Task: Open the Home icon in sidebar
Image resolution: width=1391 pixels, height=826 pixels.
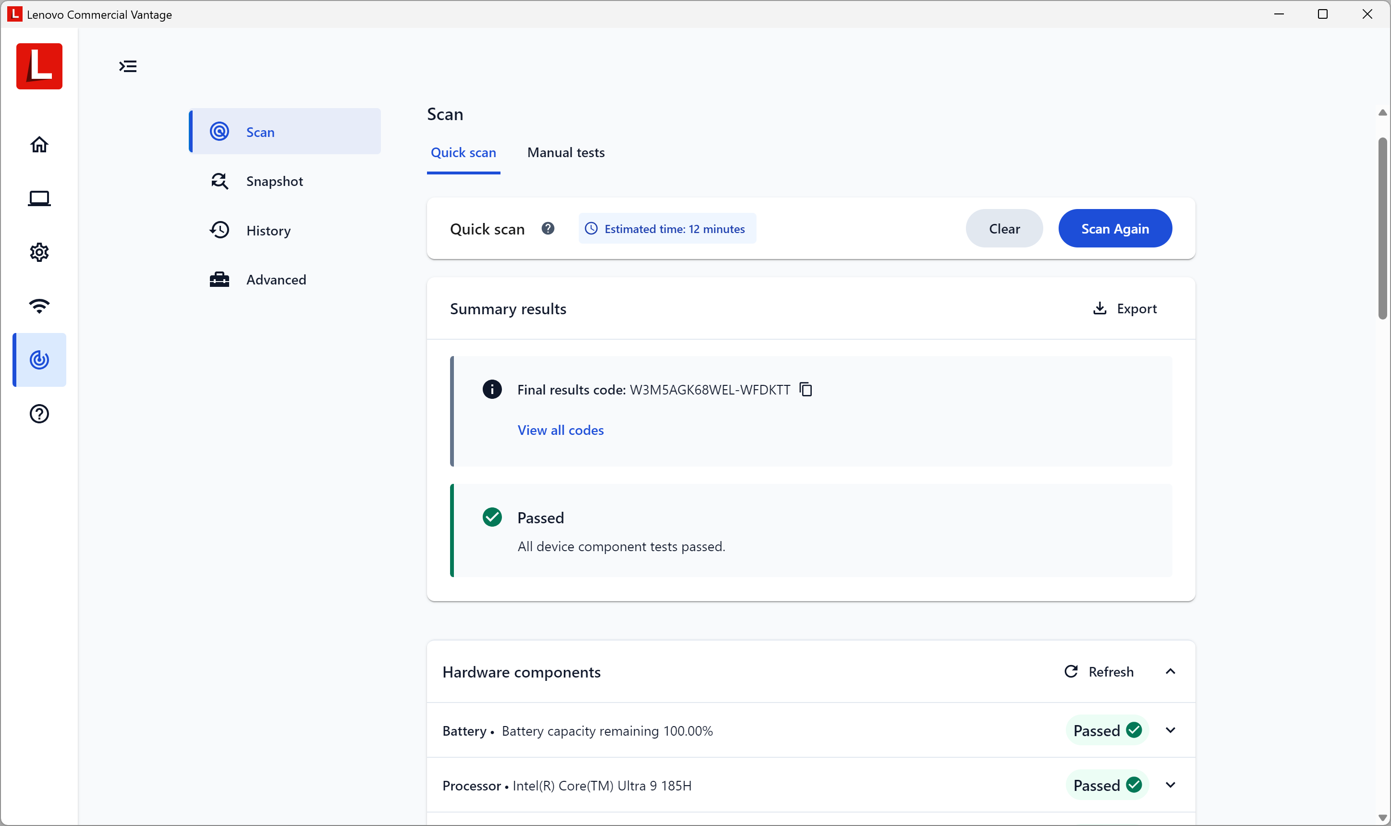Action: (x=39, y=145)
